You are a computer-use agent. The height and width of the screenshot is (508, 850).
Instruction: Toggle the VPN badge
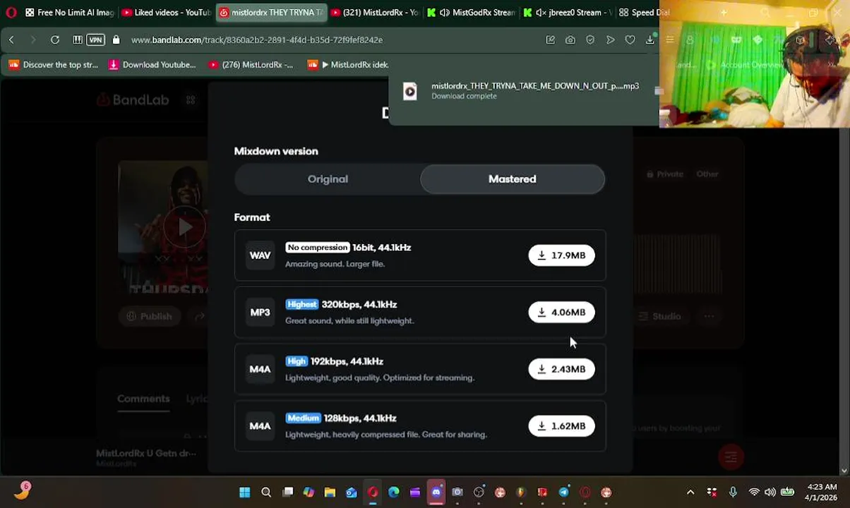point(96,40)
